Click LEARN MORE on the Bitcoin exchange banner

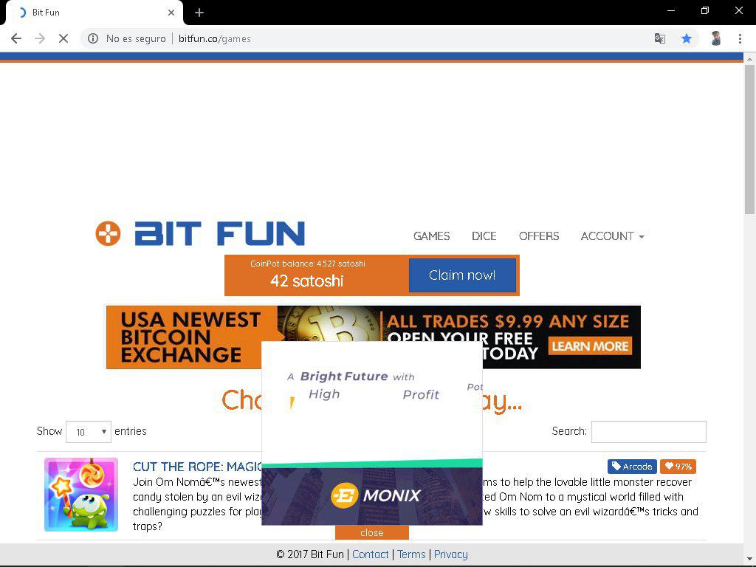[x=590, y=346]
